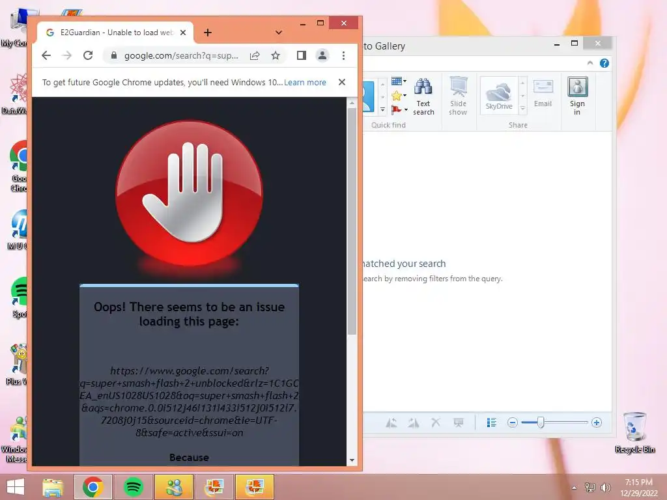Open the Windows Start button
Screen dimensions: 667x500
click(16, 487)
